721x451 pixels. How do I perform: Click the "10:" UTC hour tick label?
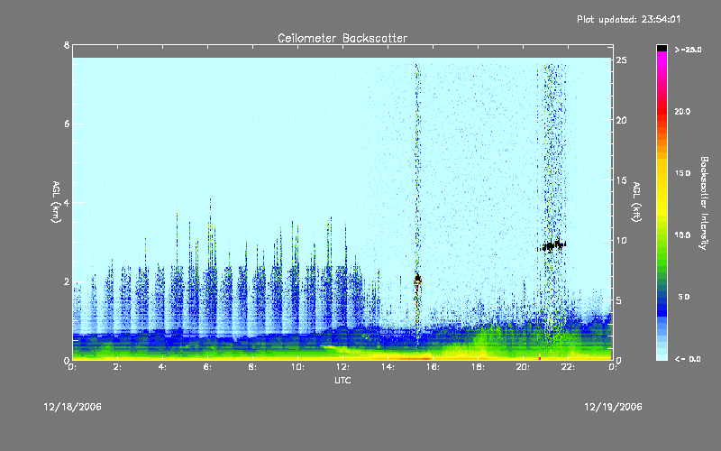coord(297,367)
